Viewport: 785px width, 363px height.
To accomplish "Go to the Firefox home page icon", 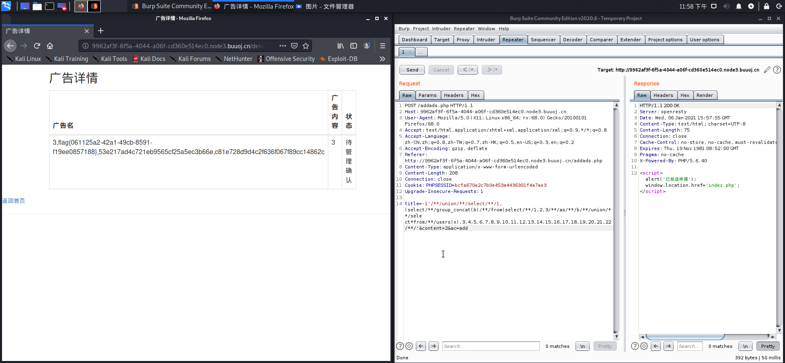I will point(50,46).
